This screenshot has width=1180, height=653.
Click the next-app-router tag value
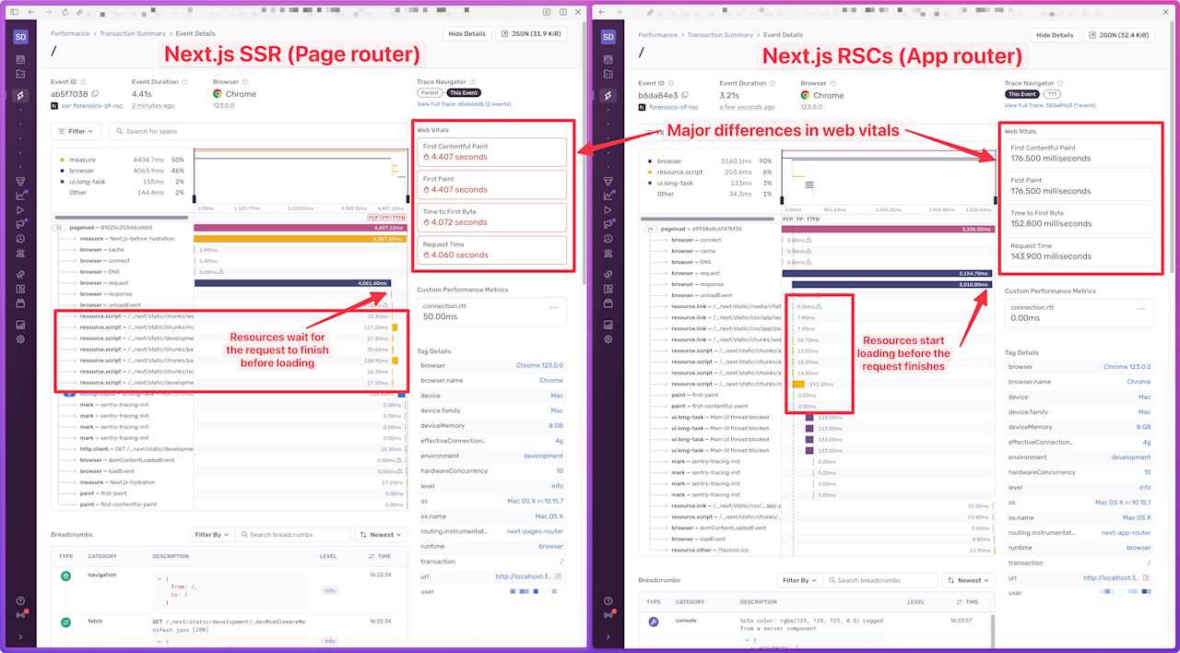1126,532
